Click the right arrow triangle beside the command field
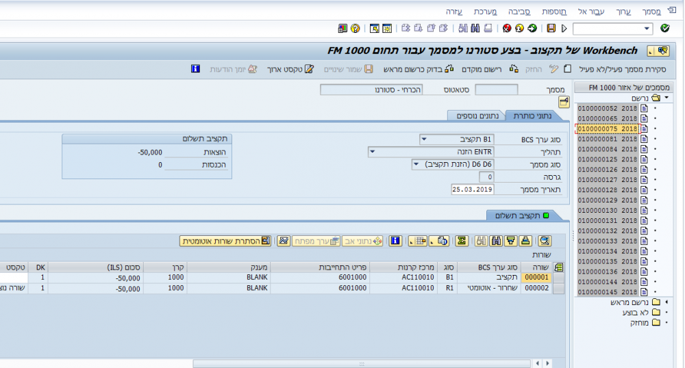 pyautogui.click(x=564, y=28)
